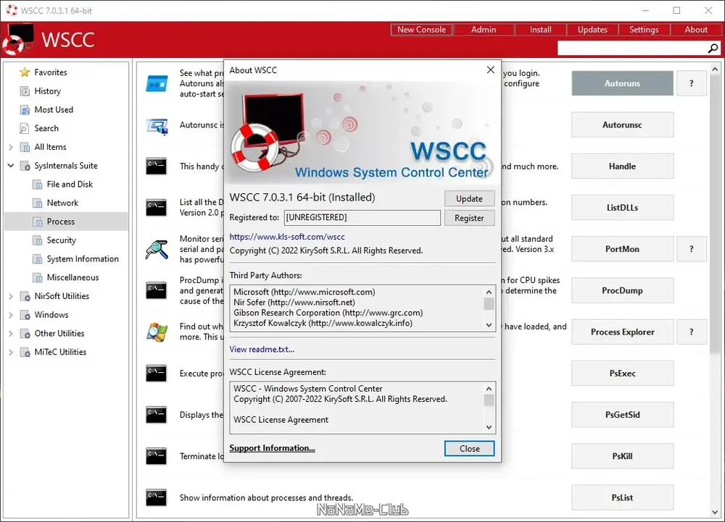Click the Handle console icon in list

[x=157, y=167]
